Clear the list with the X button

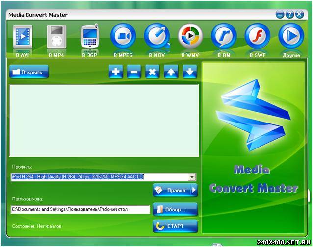(x=152, y=72)
